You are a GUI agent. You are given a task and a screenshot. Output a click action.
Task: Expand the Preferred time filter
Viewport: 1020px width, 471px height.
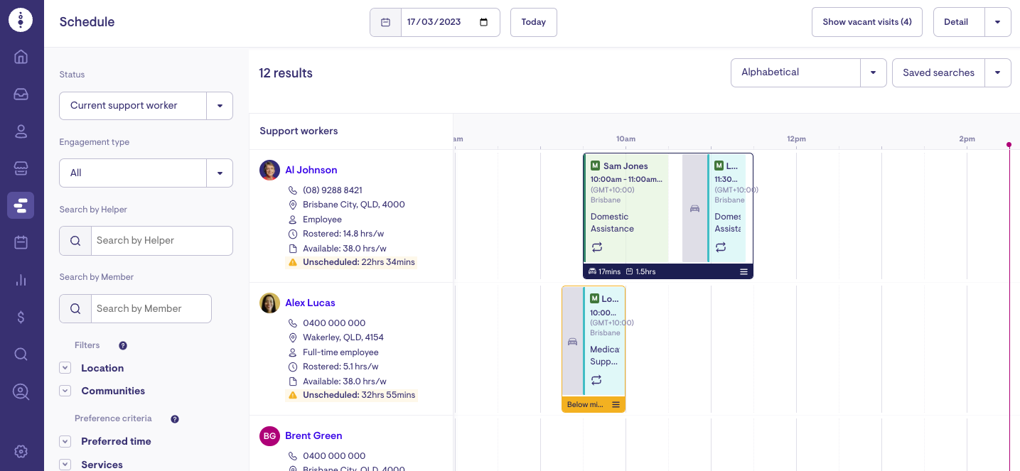(x=65, y=441)
